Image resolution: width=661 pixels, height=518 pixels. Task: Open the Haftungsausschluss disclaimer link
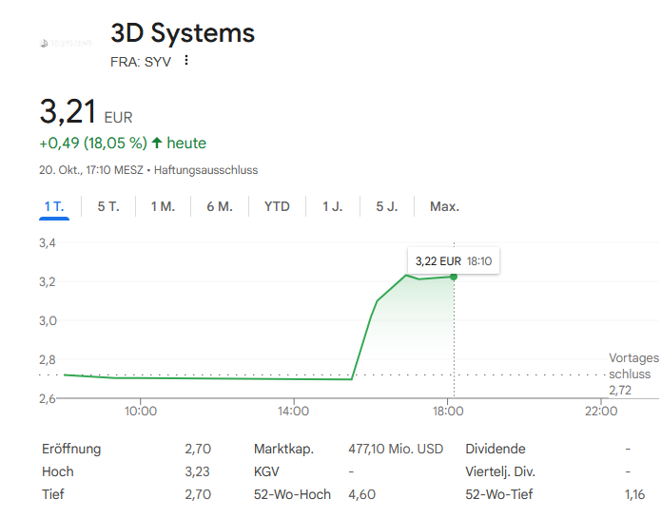tap(205, 170)
